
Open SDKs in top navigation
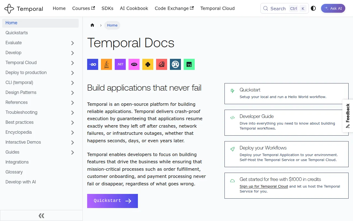(107, 8)
